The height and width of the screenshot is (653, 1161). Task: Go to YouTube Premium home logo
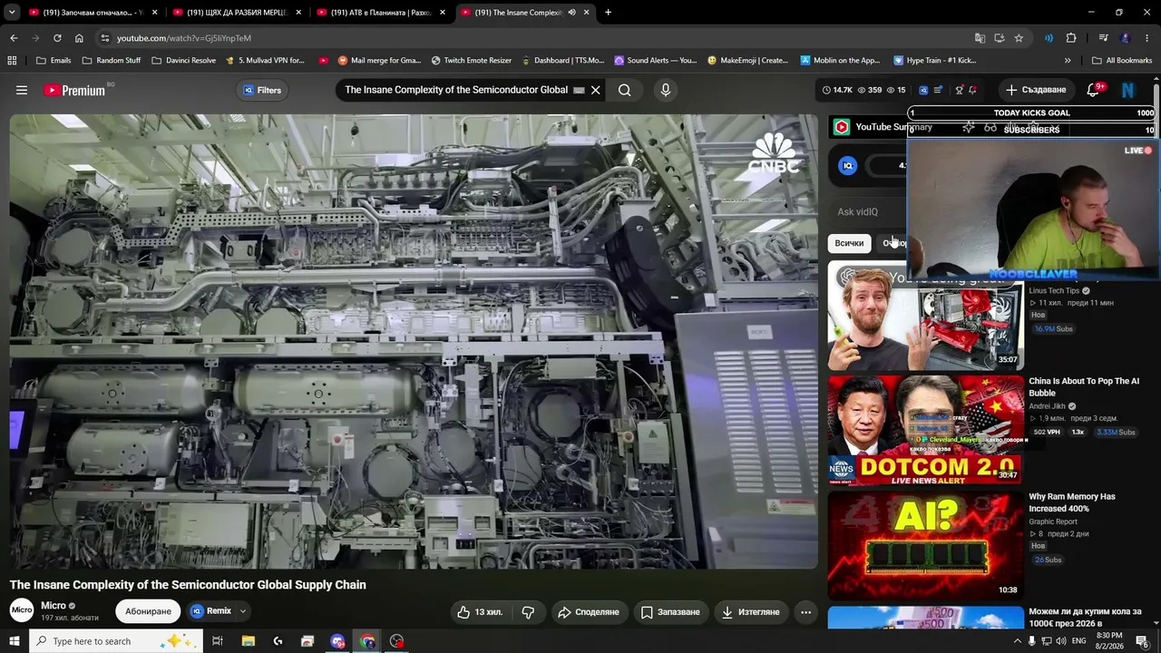(74, 90)
